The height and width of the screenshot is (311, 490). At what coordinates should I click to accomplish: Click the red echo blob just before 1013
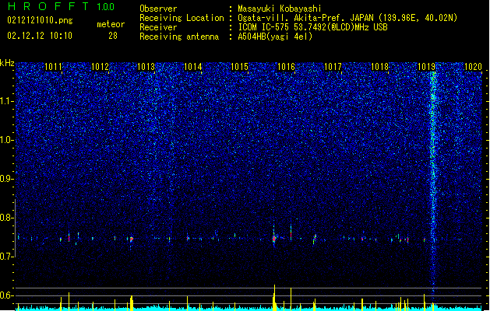(132, 239)
